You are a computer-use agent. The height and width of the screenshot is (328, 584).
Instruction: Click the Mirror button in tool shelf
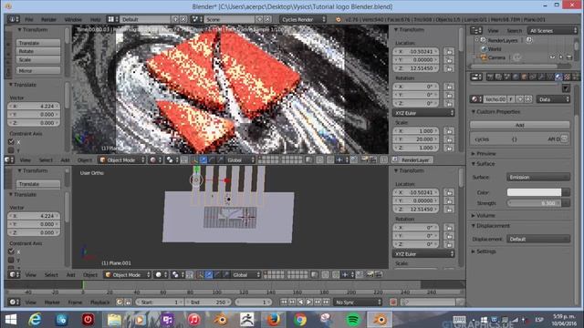point(38,70)
